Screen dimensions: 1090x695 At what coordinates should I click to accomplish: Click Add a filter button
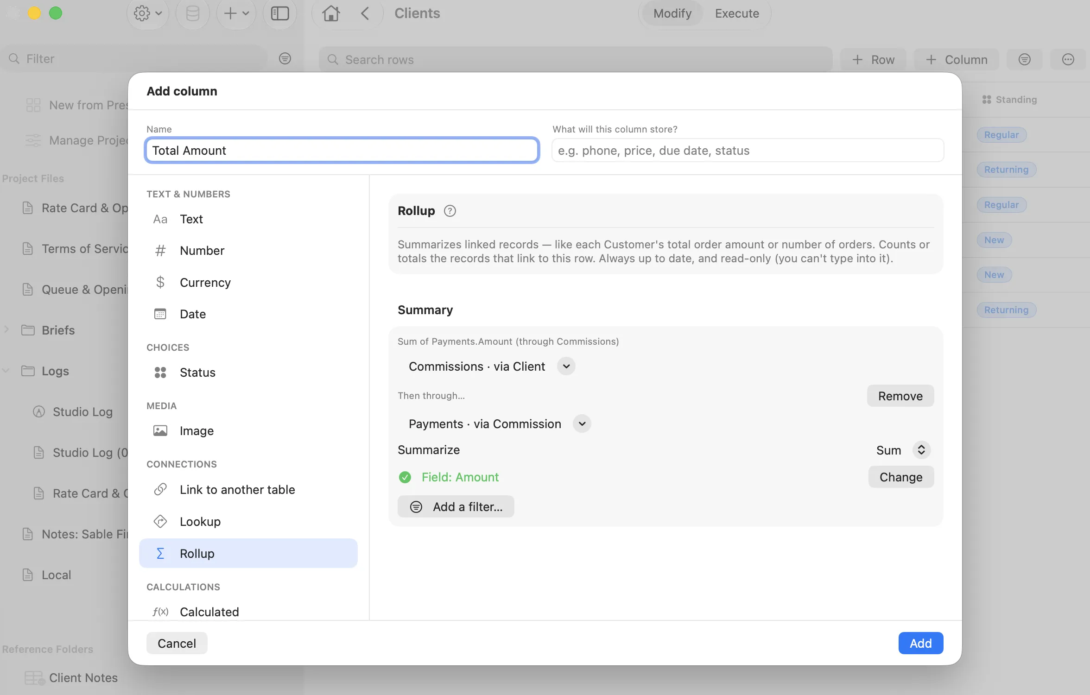coord(456,506)
